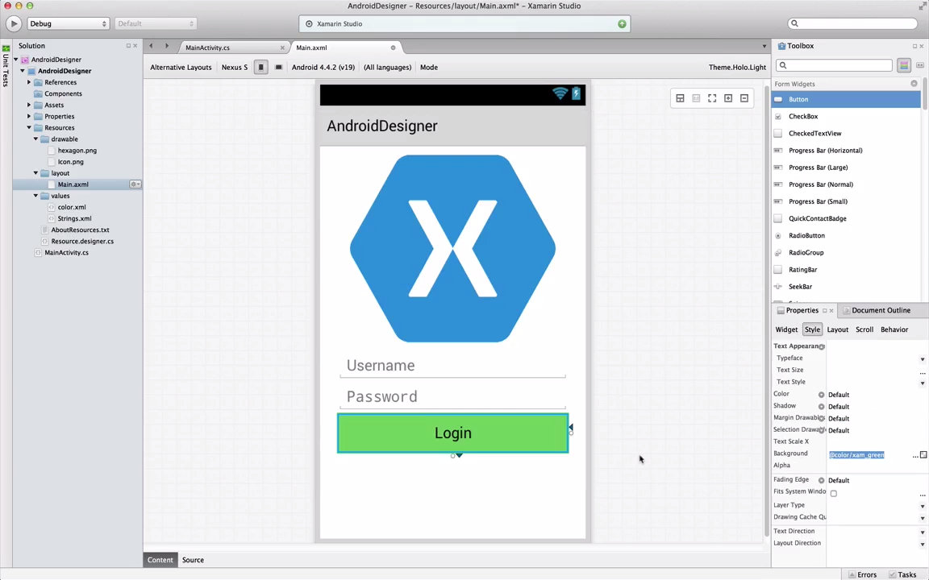Click Shadow property reset circle
Viewport: 929px width, 580px height.
pyautogui.click(x=821, y=407)
